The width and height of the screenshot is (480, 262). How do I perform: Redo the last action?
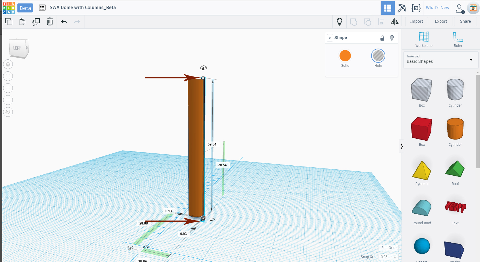pos(77,22)
